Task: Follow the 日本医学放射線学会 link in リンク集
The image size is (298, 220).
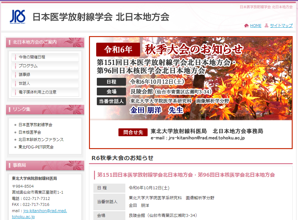Action: pyautogui.click(x=35, y=125)
